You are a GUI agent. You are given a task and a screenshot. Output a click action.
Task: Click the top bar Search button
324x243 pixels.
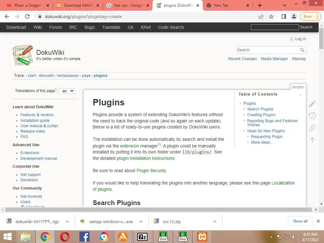pyautogui.click(x=306, y=27)
